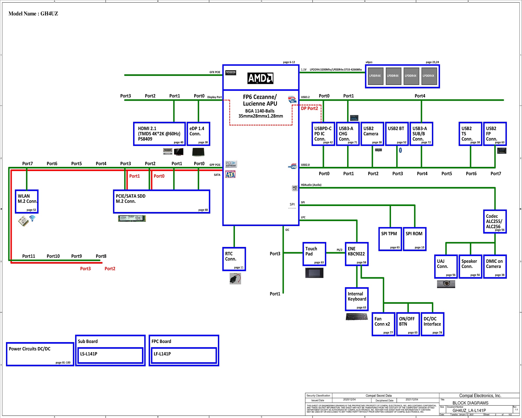The width and height of the screenshot is (522, 418).
Task: Click the BLOCK DIAGRAMS title text
Action: tap(470, 403)
